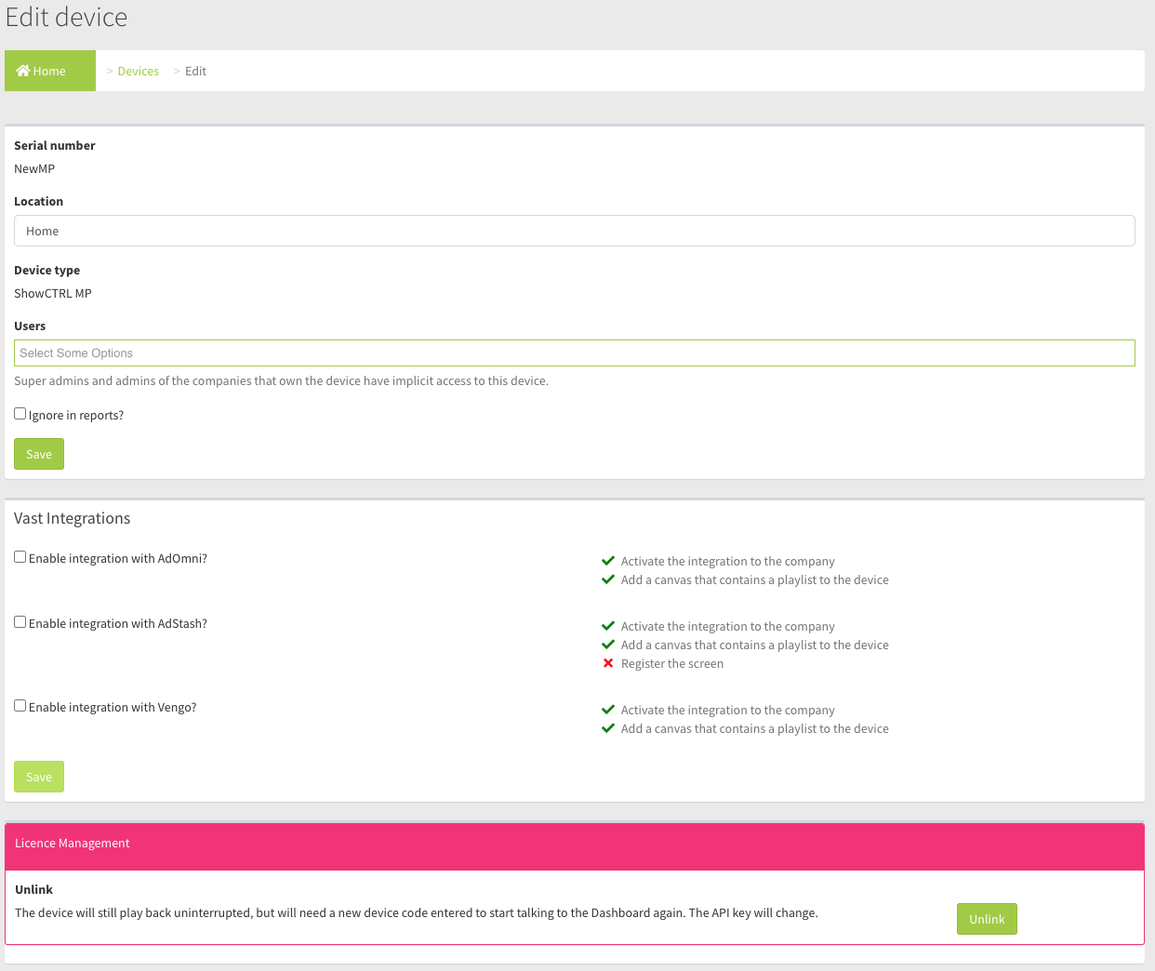Check Enable integration with Vengo
Image resolution: width=1155 pixels, height=971 pixels.
(20, 706)
